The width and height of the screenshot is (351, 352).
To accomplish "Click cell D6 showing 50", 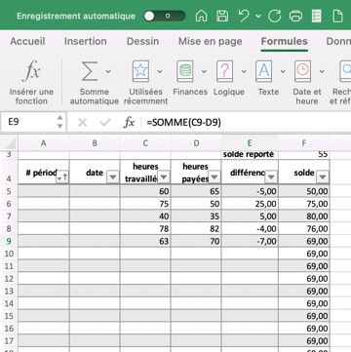I will pyautogui.click(x=196, y=204).
